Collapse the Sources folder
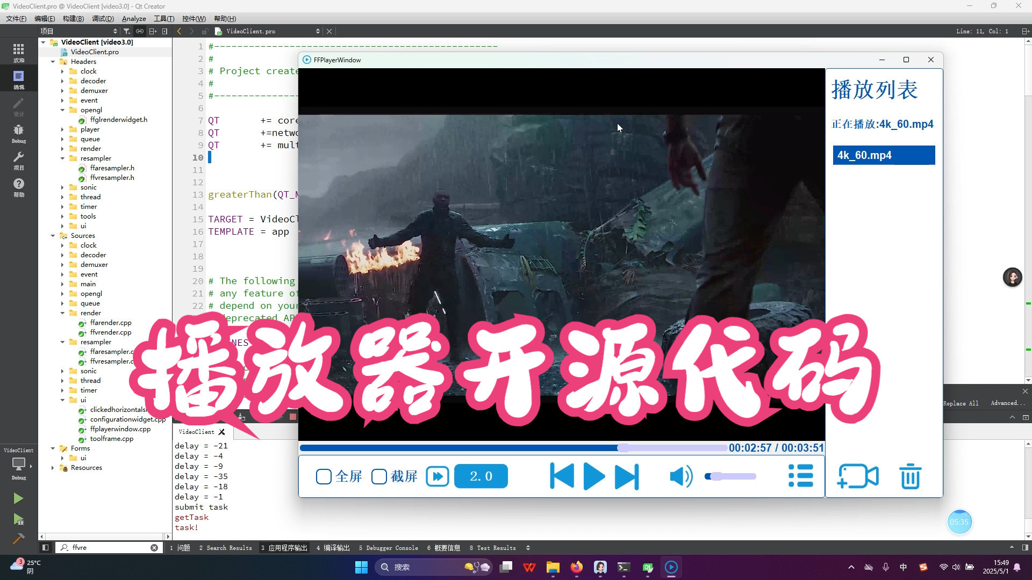The height and width of the screenshot is (580, 1032). point(53,236)
